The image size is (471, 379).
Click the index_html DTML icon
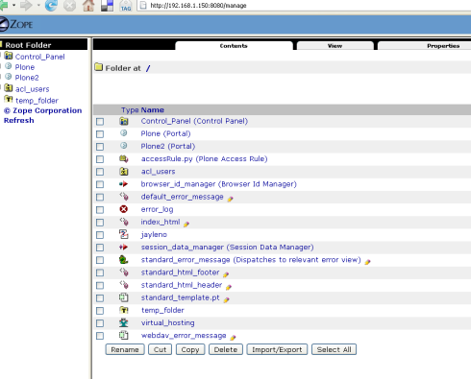coord(124,222)
